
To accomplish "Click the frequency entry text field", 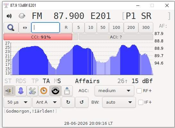I will click(x=46, y=28).
